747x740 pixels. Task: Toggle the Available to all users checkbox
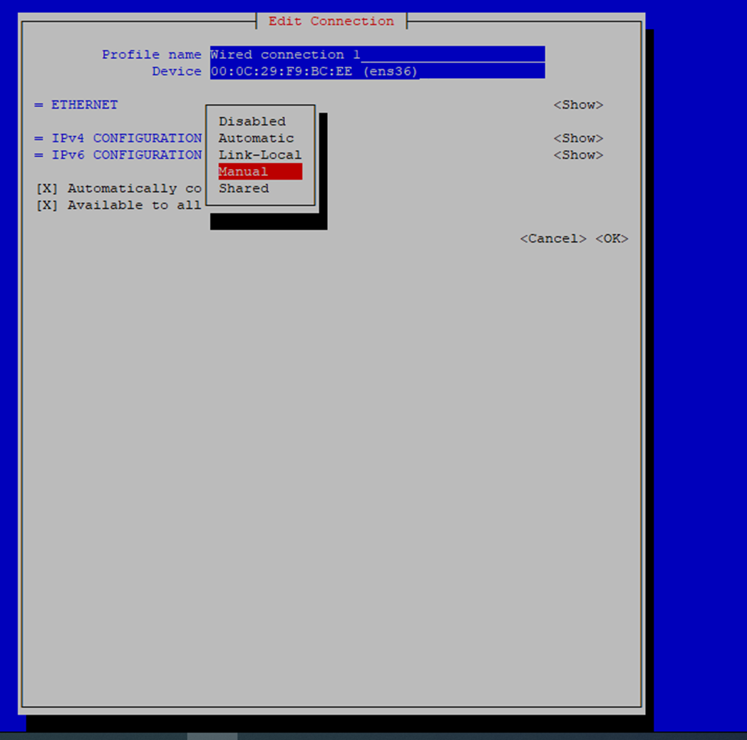[48, 206]
